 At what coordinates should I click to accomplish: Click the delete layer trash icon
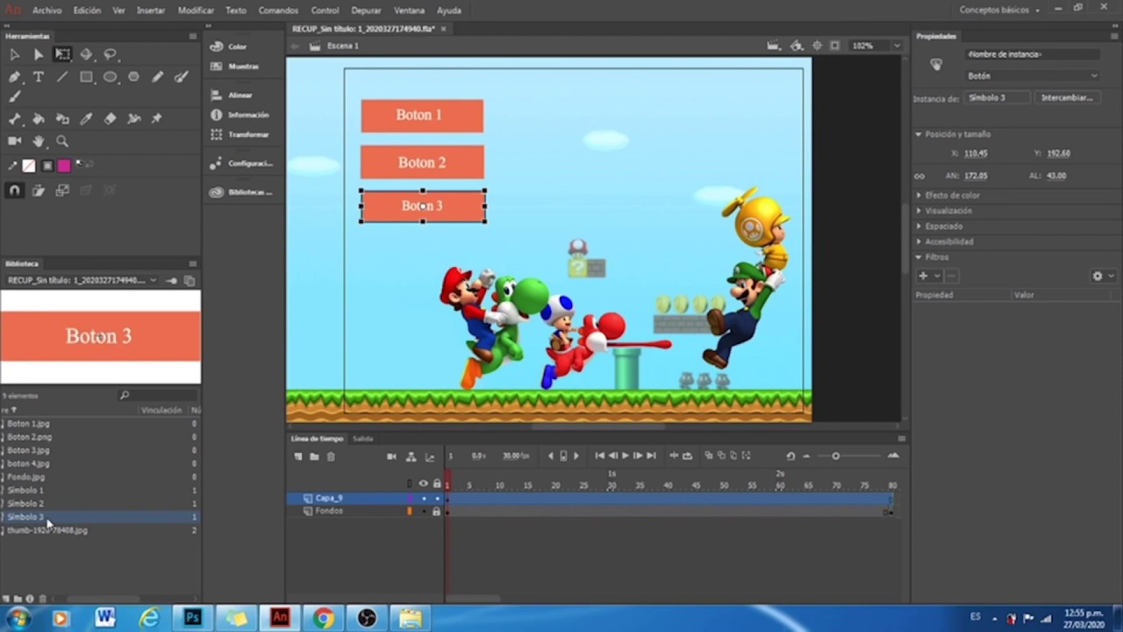click(x=331, y=456)
